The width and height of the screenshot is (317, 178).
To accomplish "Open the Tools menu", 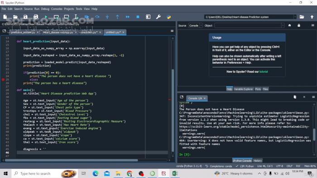I will [79, 9].
